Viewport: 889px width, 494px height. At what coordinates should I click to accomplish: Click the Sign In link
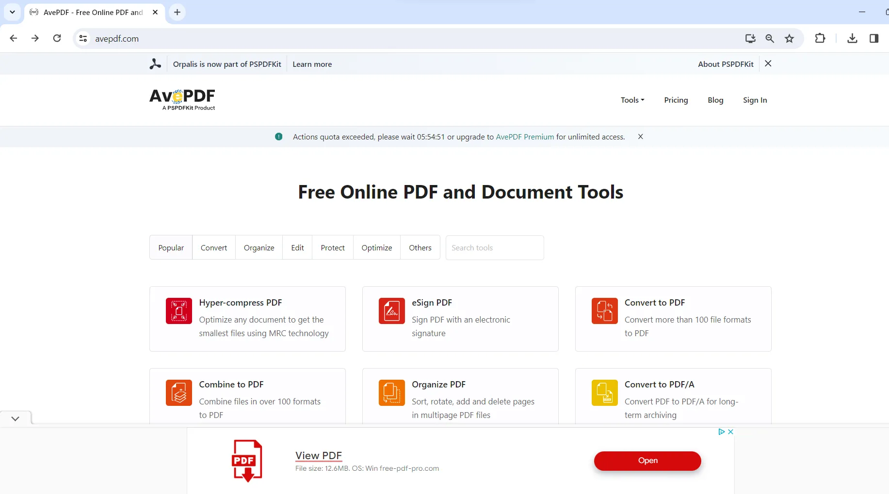[x=755, y=100]
